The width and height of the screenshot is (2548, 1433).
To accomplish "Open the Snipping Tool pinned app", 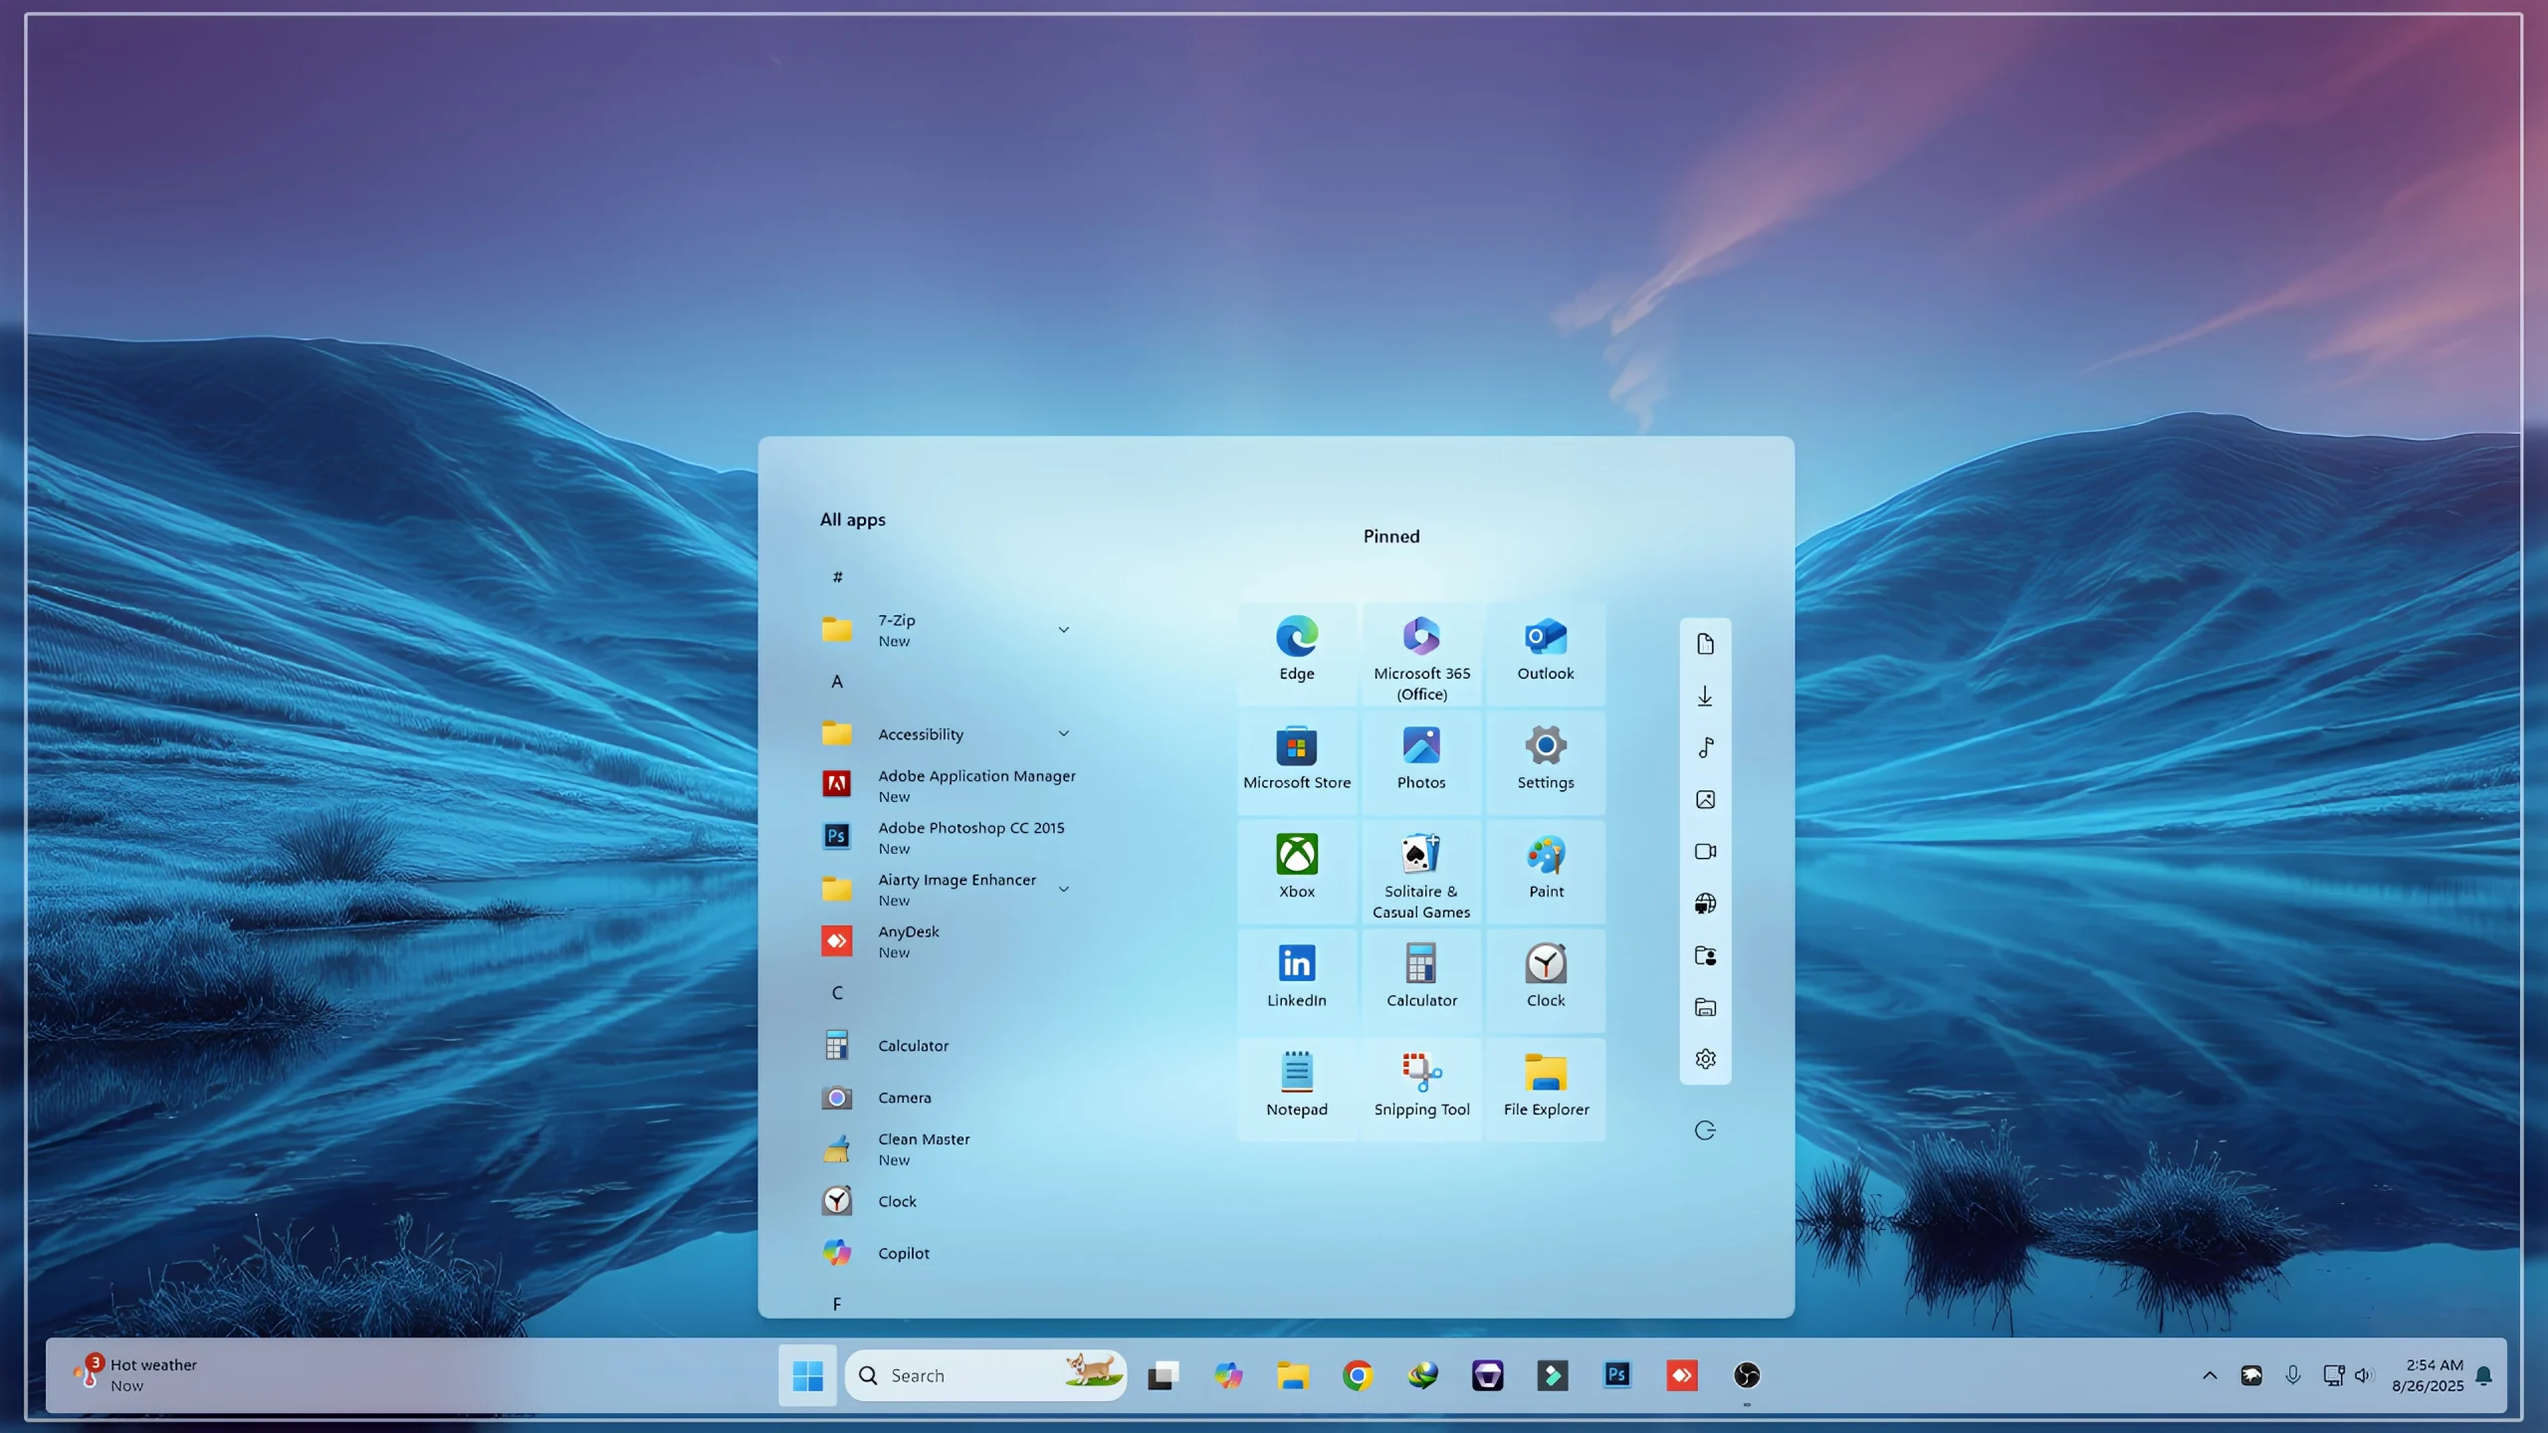I will click(1421, 1089).
